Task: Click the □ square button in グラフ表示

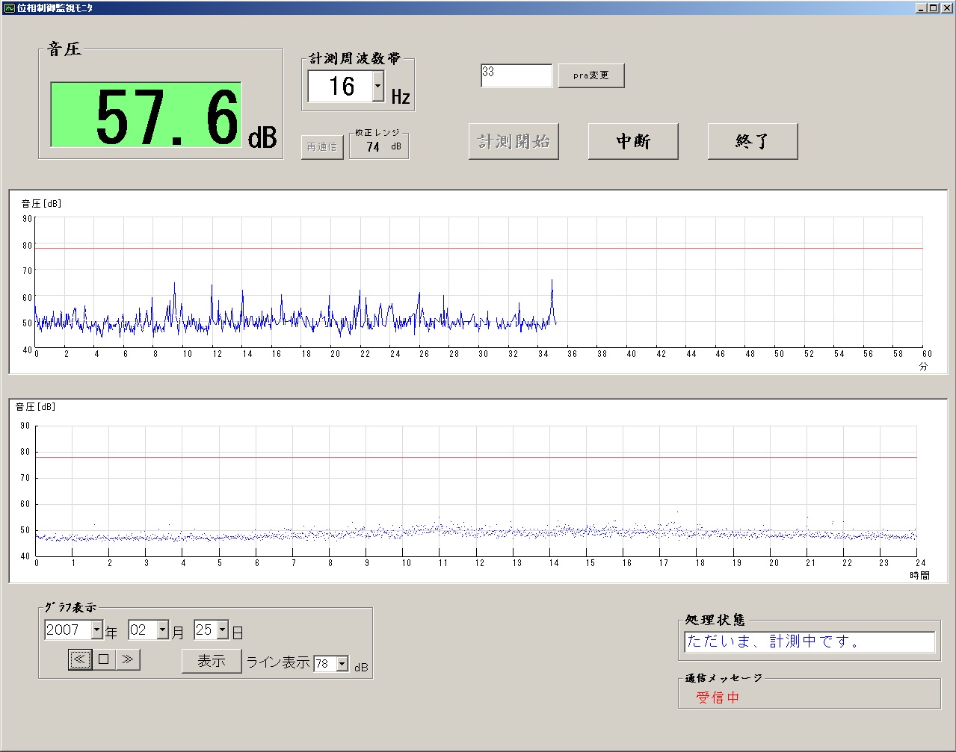Action: (104, 659)
